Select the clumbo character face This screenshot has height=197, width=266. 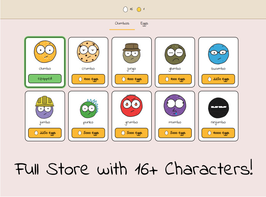click(x=45, y=52)
